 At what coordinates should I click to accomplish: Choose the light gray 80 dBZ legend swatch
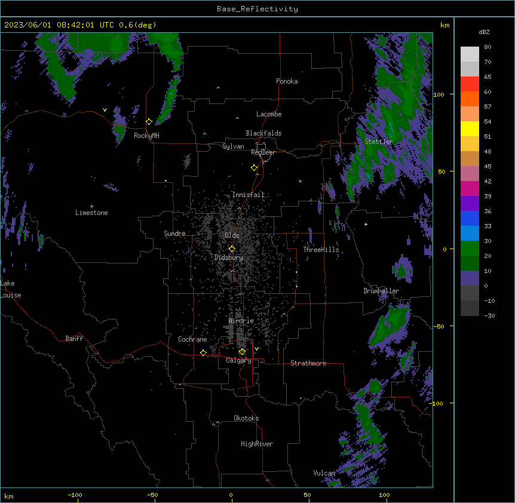point(470,54)
